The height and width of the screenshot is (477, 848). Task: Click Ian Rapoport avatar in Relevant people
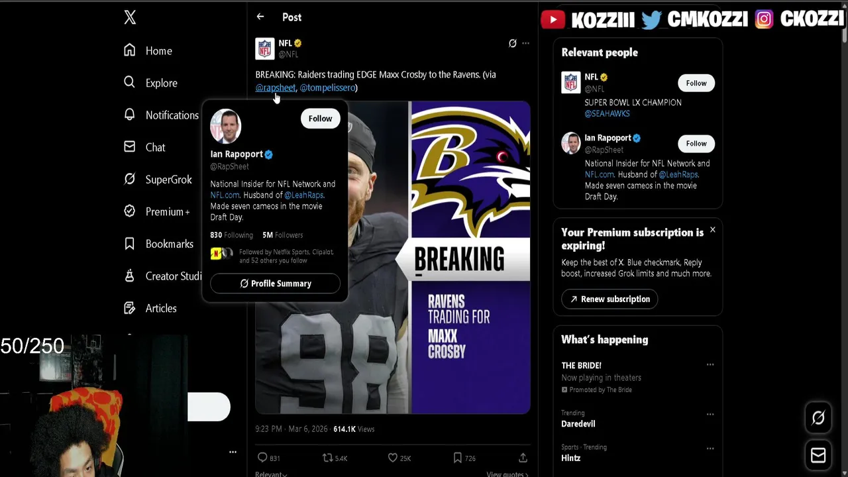[571, 143]
